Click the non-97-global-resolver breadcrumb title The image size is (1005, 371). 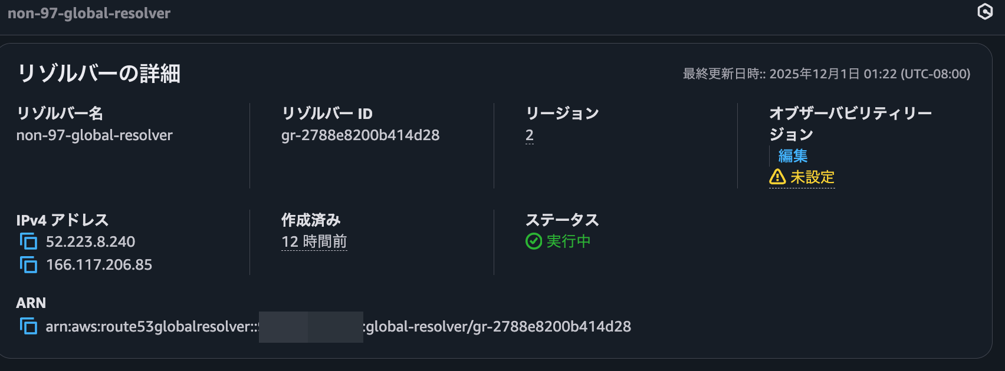(x=89, y=13)
